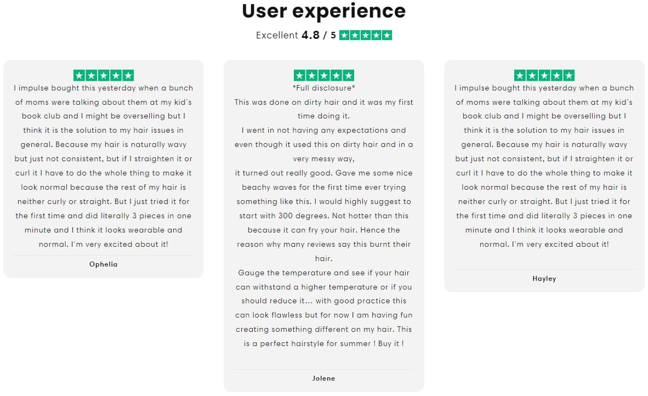Click the first star in Ophelia's review rating
The height and width of the screenshot is (396, 648).
(x=79, y=75)
